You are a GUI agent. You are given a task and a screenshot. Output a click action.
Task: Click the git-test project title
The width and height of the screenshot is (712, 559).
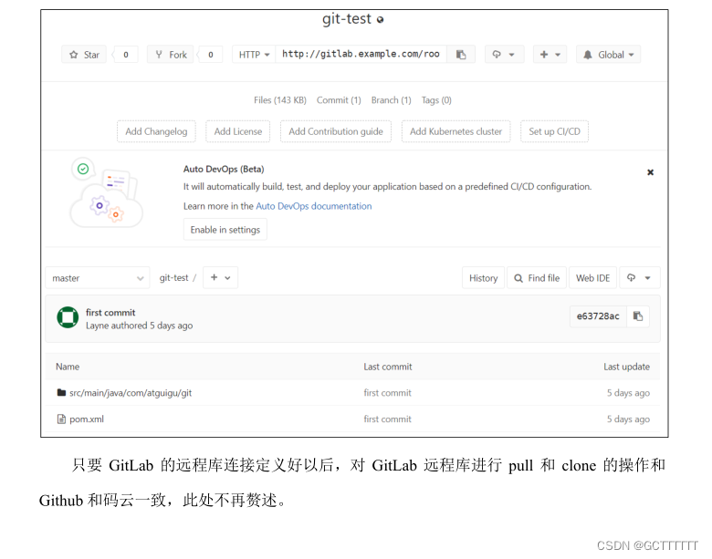pos(347,19)
